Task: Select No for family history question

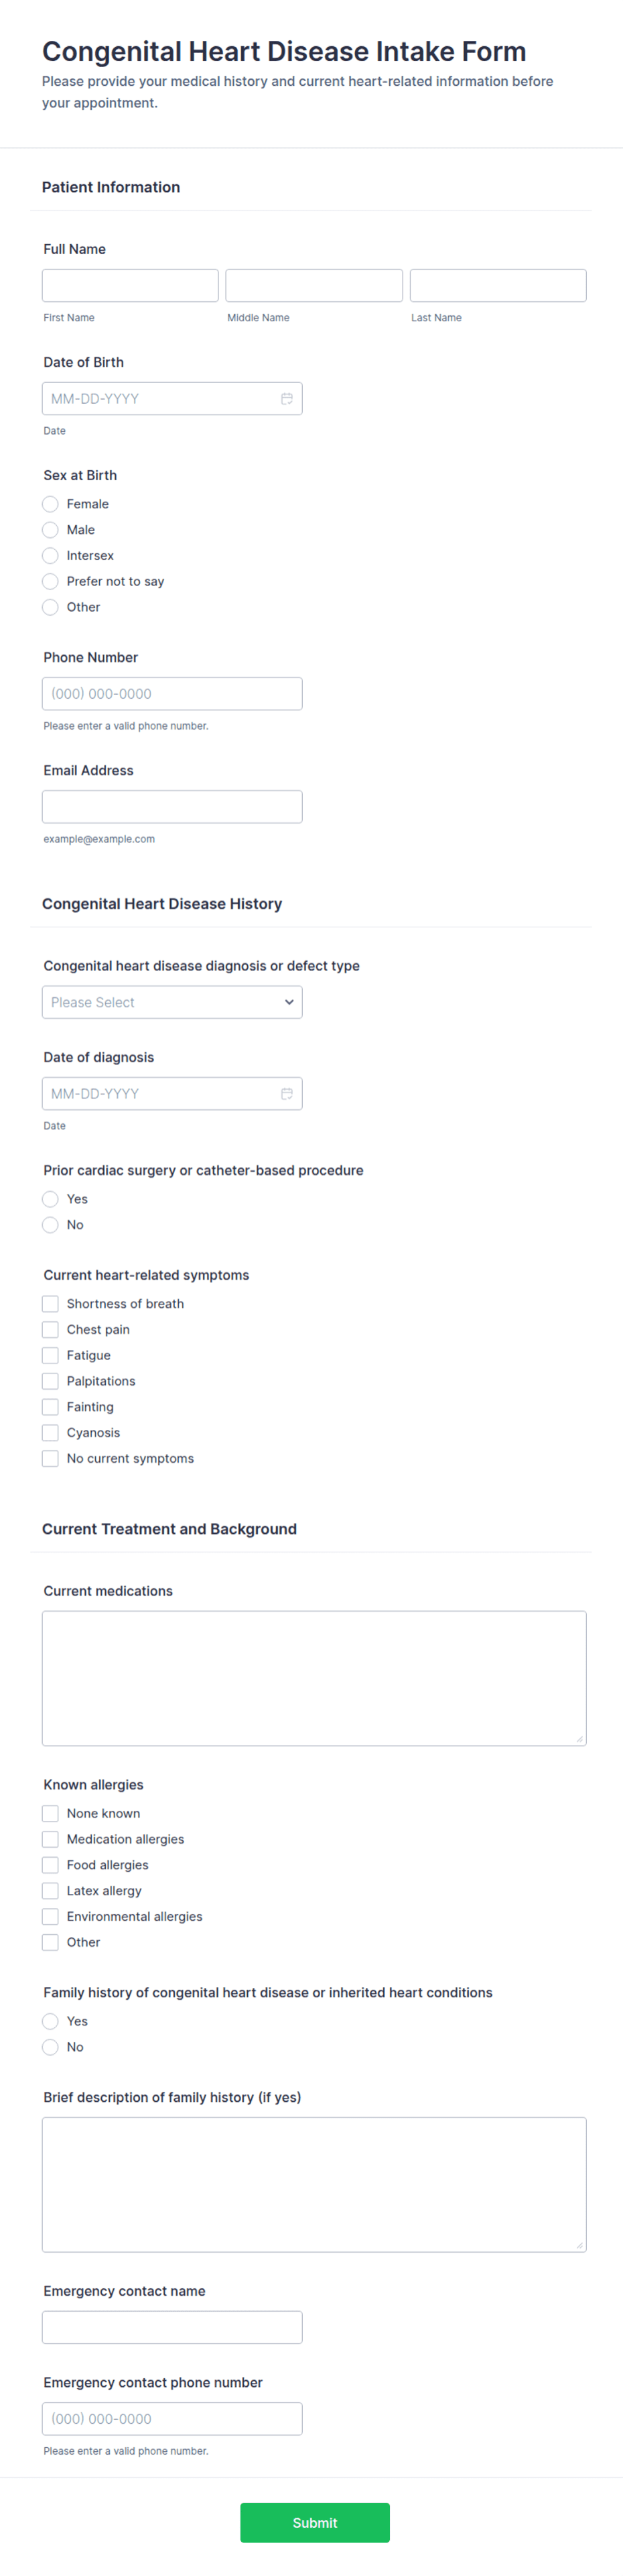Action: point(50,2046)
